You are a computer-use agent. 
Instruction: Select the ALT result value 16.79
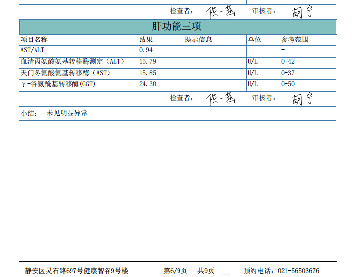[x=148, y=62]
